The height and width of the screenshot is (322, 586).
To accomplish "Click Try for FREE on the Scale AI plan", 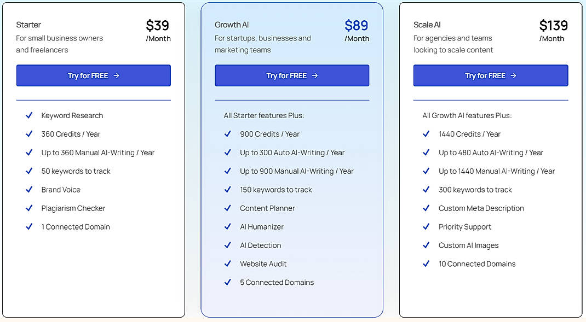I will [490, 76].
